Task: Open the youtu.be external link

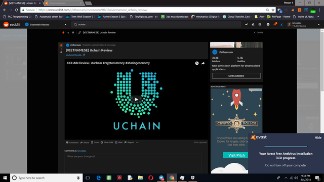Action: (x=75, y=55)
